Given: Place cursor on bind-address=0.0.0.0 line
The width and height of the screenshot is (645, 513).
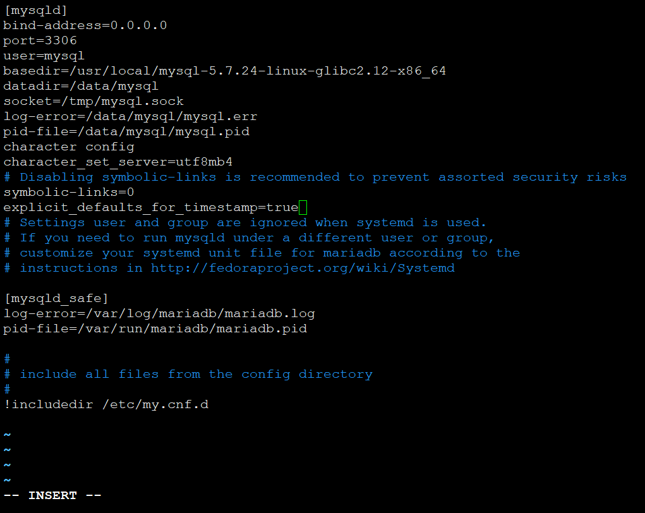Looking at the screenshot, I should coord(85,25).
